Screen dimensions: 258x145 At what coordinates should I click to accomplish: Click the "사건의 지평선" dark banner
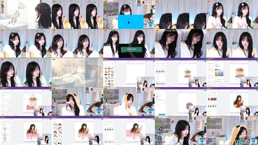130,49
